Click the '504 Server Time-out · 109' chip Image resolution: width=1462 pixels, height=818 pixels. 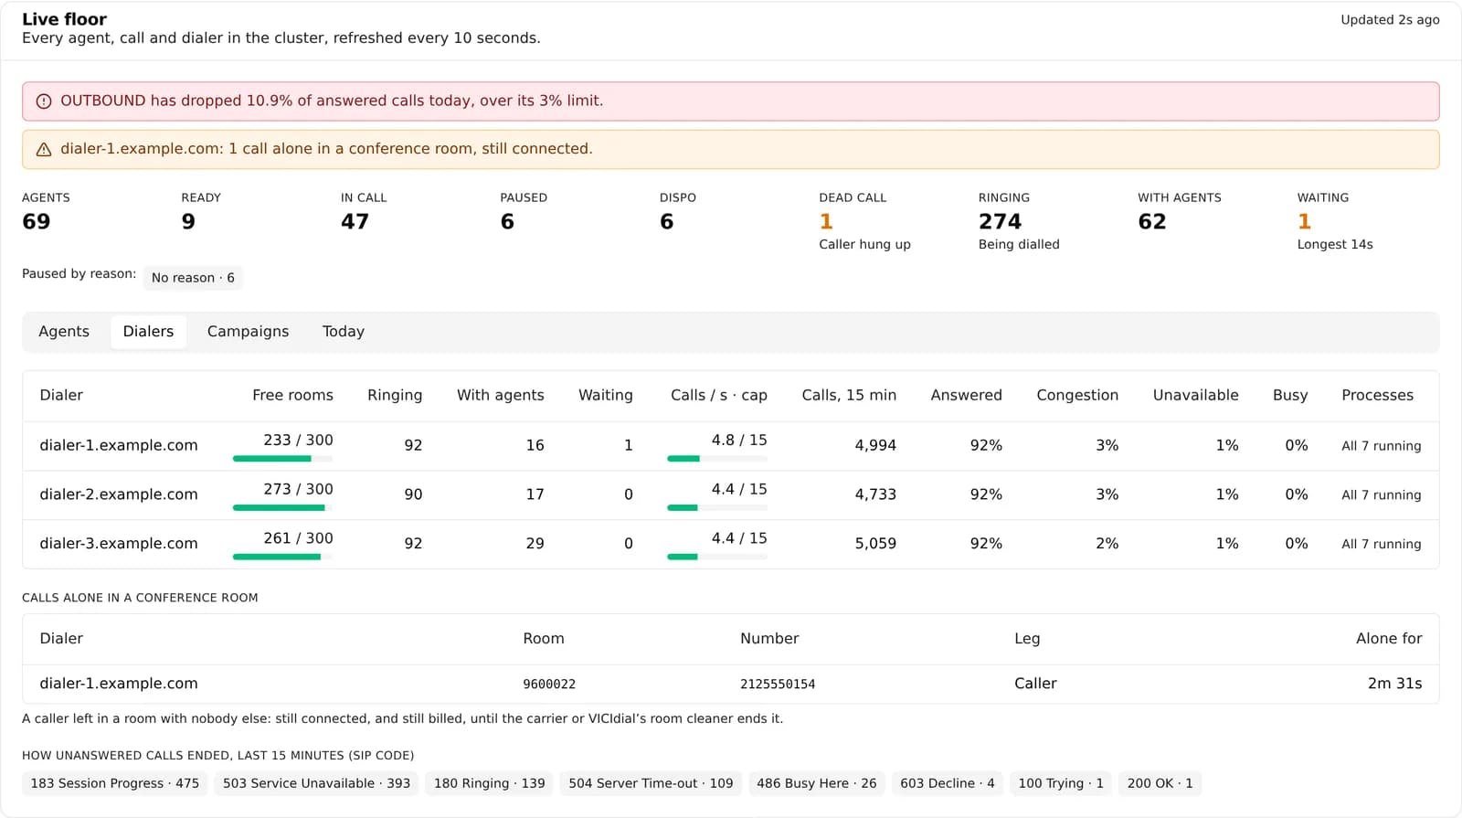[x=651, y=783]
